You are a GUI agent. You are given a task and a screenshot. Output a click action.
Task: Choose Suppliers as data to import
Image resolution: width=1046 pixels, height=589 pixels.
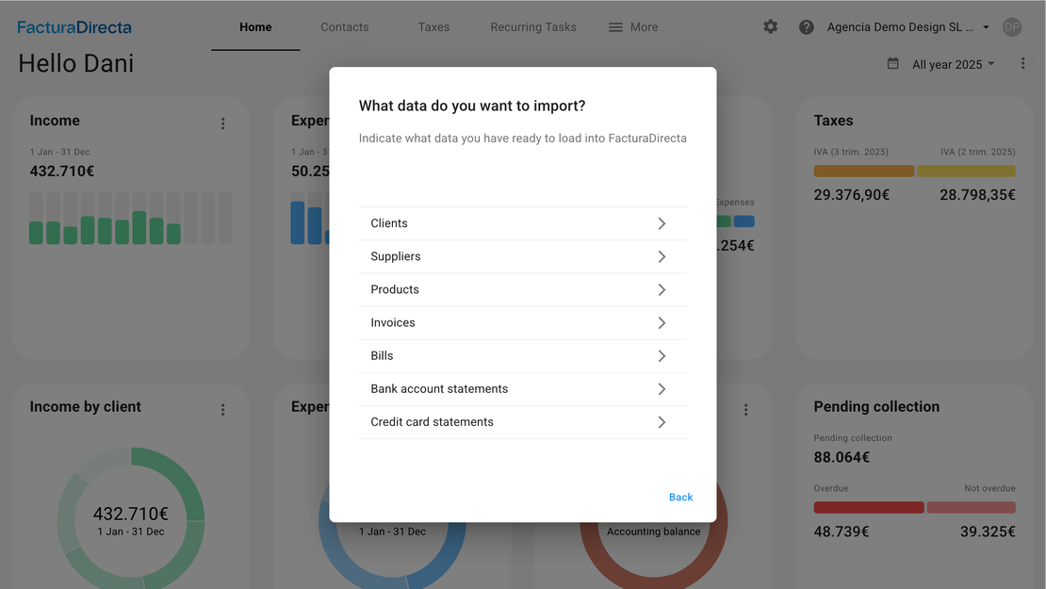pyautogui.click(x=522, y=256)
